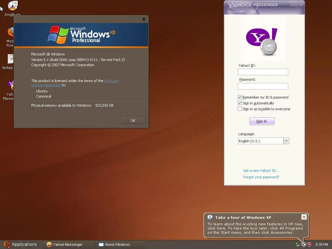This screenshot has height=249, width=332.
Task: Close the Yahoo! Messenger window
Action: point(301,5)
